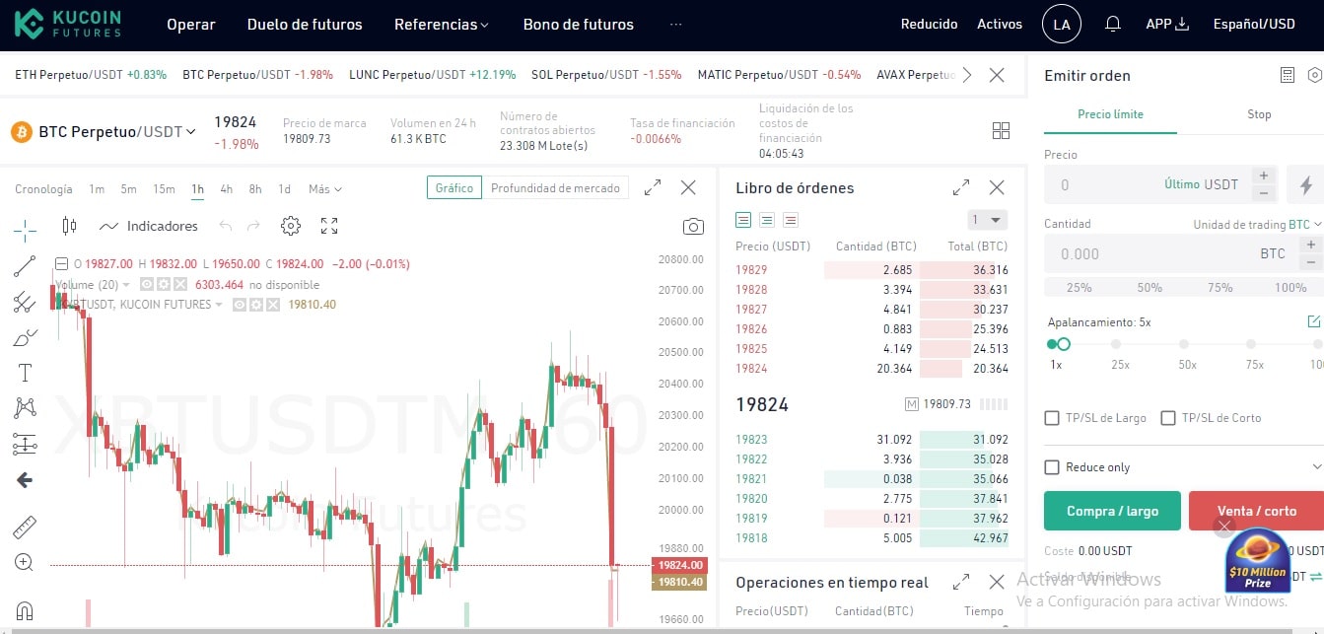This screenshot has height=634, width=1324.
Task: Select the ruler measure tool
Action: pyautogui.click(x=25, y=528)
